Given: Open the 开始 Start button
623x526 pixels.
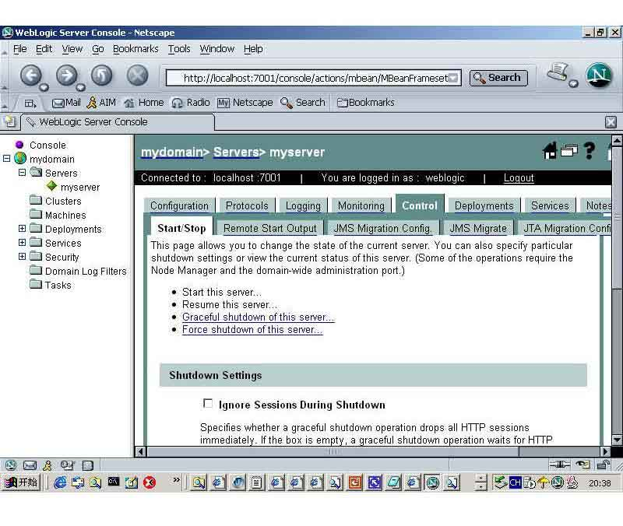Looking at the screenshot, I should [21, 482].
